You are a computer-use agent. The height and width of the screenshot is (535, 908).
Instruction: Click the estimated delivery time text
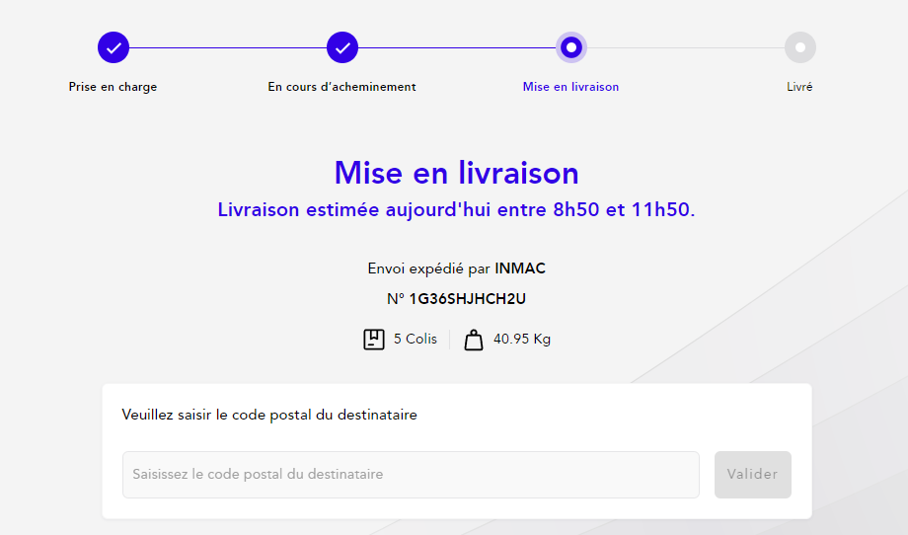pos(456,210)
